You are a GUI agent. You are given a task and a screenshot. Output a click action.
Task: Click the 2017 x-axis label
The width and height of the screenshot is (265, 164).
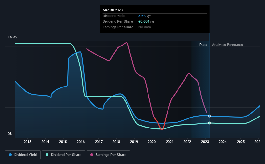pyautogui.click(x=99, y=142)
